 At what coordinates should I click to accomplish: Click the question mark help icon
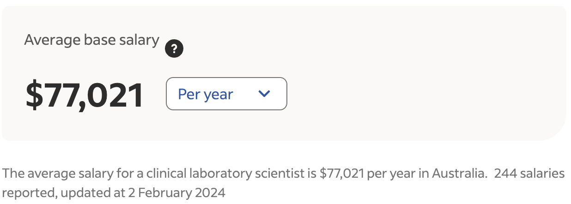(174, 48)
